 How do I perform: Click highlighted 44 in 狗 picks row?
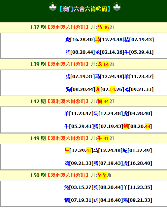pyautogui.click(x=148, y=126)
